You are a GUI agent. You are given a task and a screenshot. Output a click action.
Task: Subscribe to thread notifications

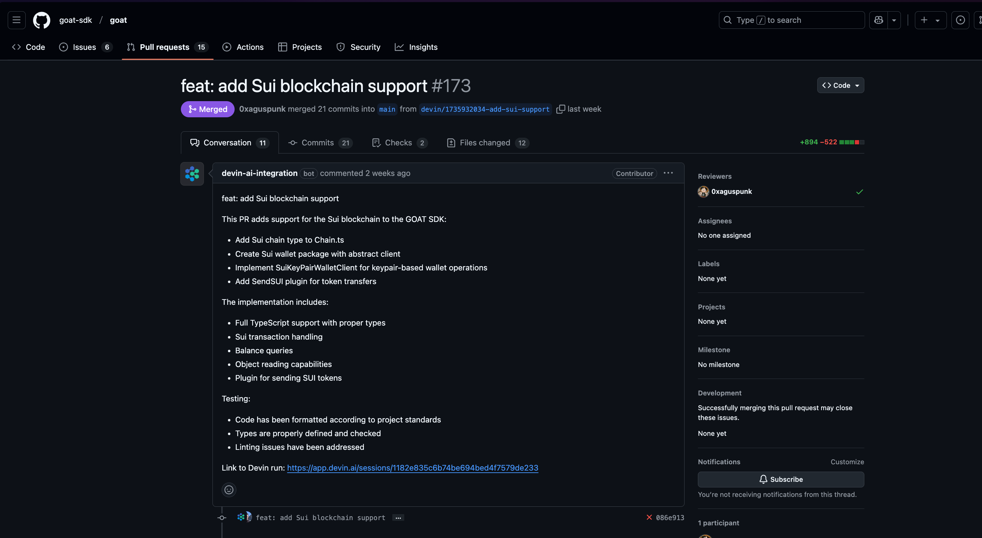(780, 479)
